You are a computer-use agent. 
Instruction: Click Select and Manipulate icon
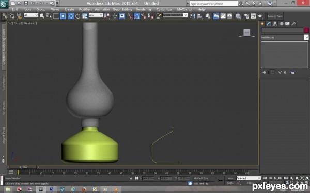click(115, 16)
